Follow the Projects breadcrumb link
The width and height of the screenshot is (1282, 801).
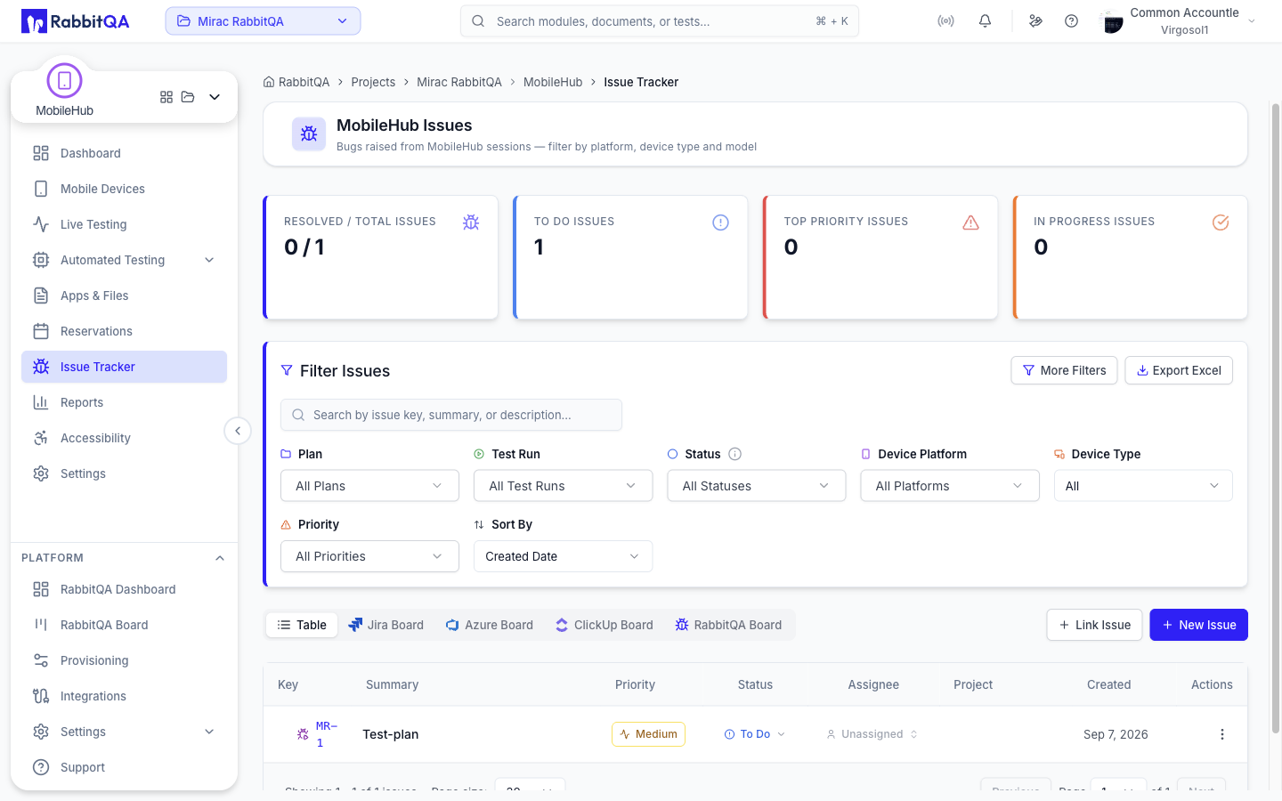point(373,82)
